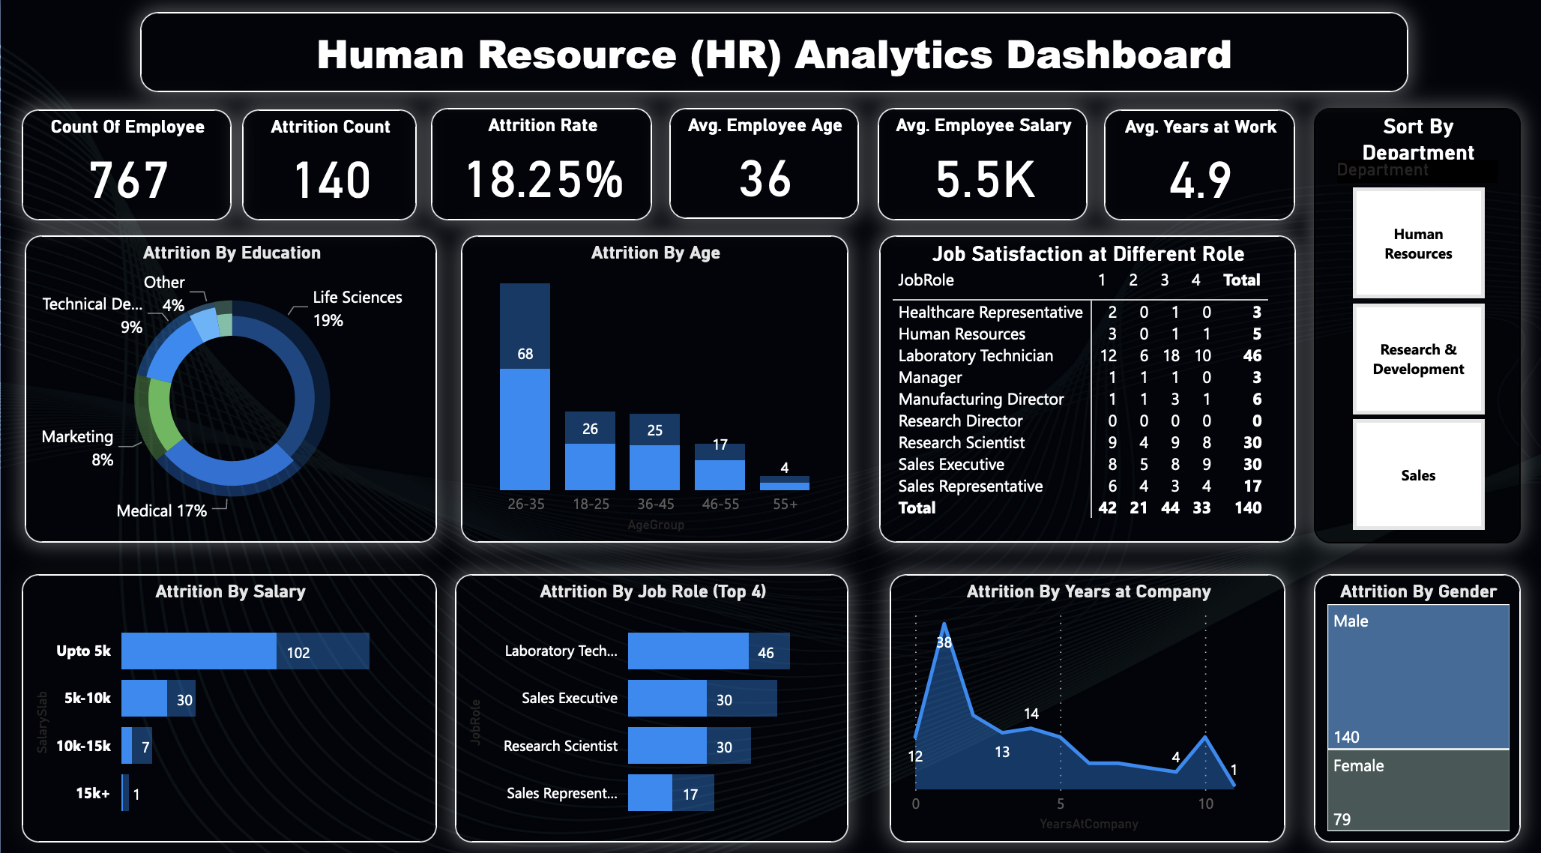Click the Research Scientist row in satisfaction table
This screenshot has height=853, width=1541.
[x=962, y=443]
